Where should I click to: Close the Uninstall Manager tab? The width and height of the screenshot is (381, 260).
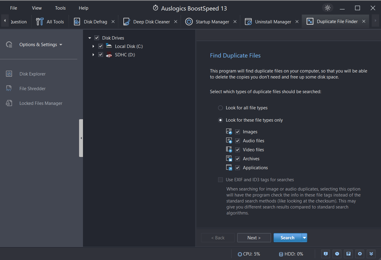297,22
